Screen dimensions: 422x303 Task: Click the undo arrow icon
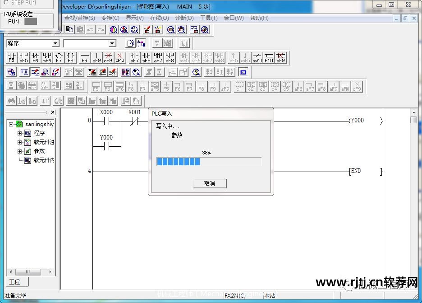(91, 29)
